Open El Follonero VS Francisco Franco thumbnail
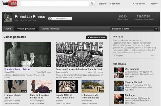The image size is (161, 106). click(x=93, y=87)
